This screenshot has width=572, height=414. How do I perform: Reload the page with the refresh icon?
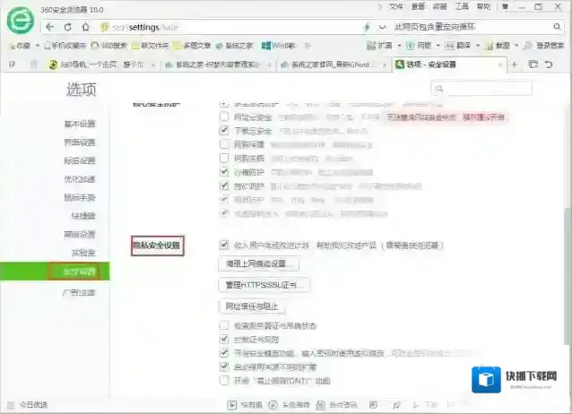(68, 27)
